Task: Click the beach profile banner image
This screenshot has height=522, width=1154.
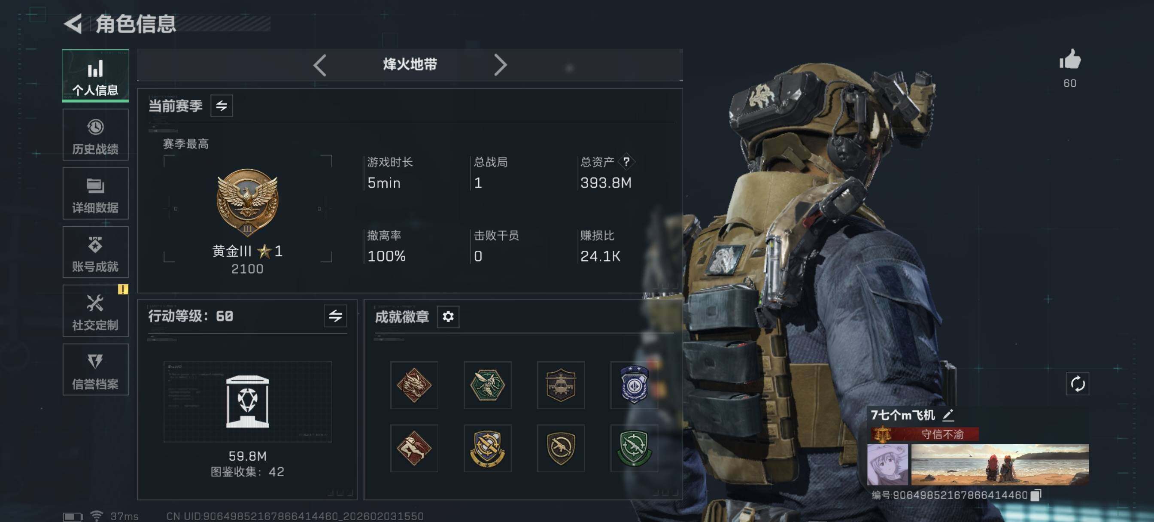Action: click(x=1000, y=464)
